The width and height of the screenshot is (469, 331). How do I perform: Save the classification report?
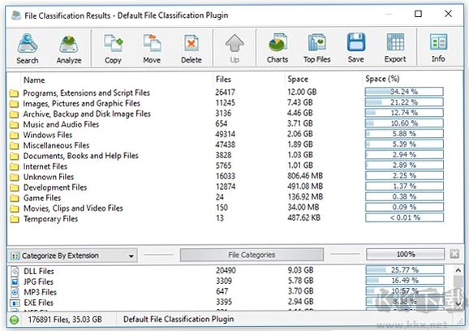click(356, 48)
